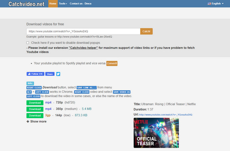Click the down arrow beside Show more
230x151 pixels.
pos(28,122)
